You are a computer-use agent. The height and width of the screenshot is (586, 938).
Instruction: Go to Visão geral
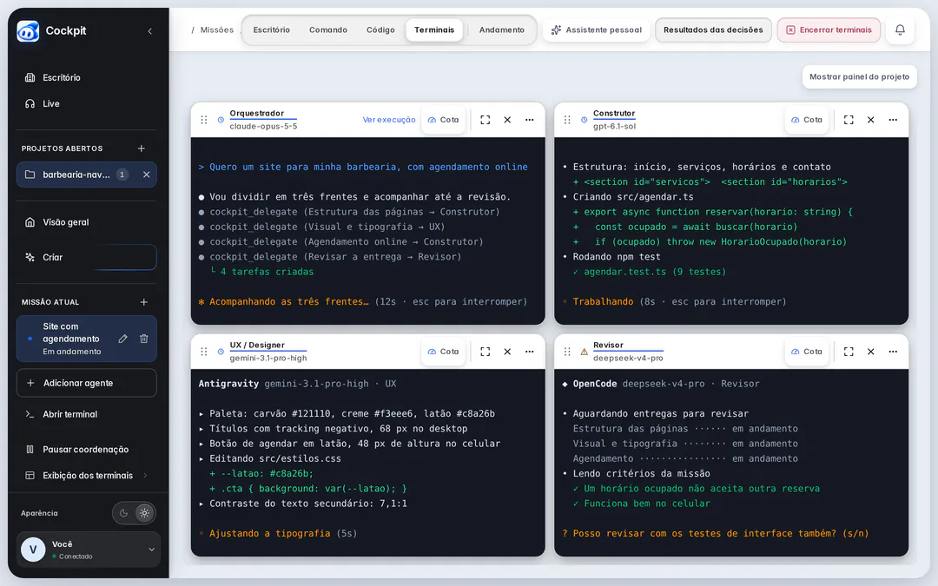point(87,222)
